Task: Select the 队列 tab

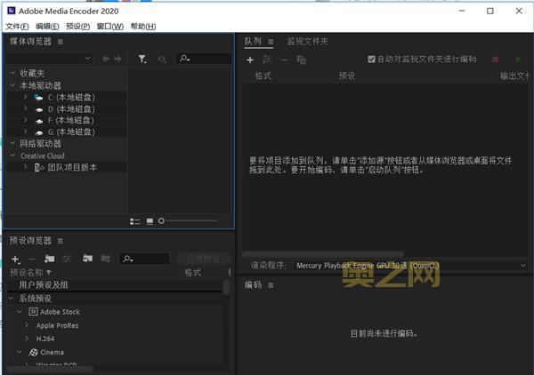Action: coord(253,42)
